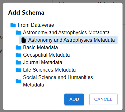Open the Life Sciences Metadata label

click(49, 70)
